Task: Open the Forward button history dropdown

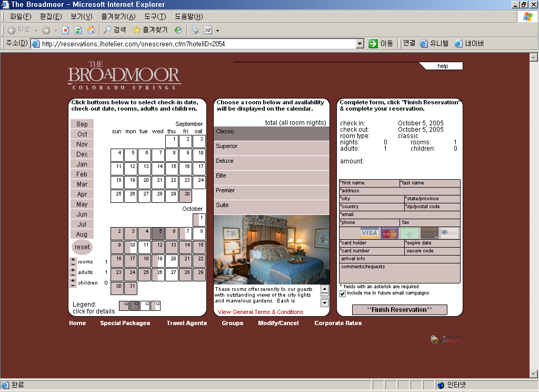Action: click(x=56, y=31)
